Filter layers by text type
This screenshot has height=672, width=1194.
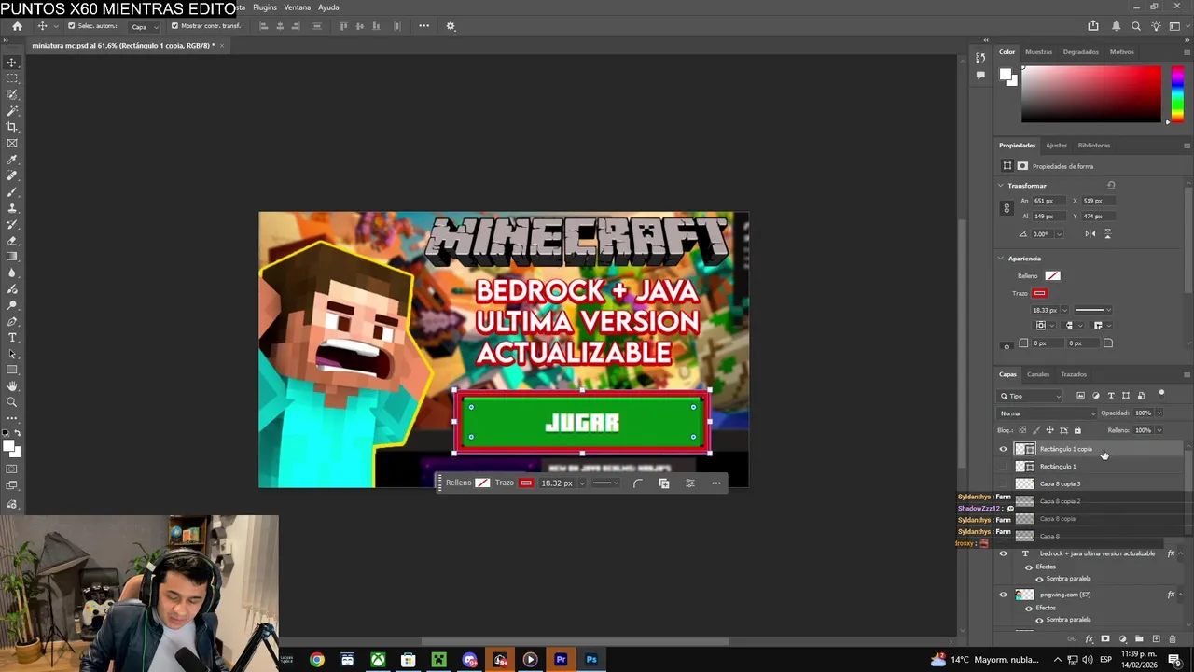click(x=1110, y=396)
